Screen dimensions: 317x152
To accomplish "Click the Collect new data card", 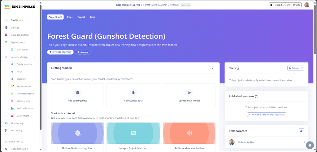I will (133, 95).
